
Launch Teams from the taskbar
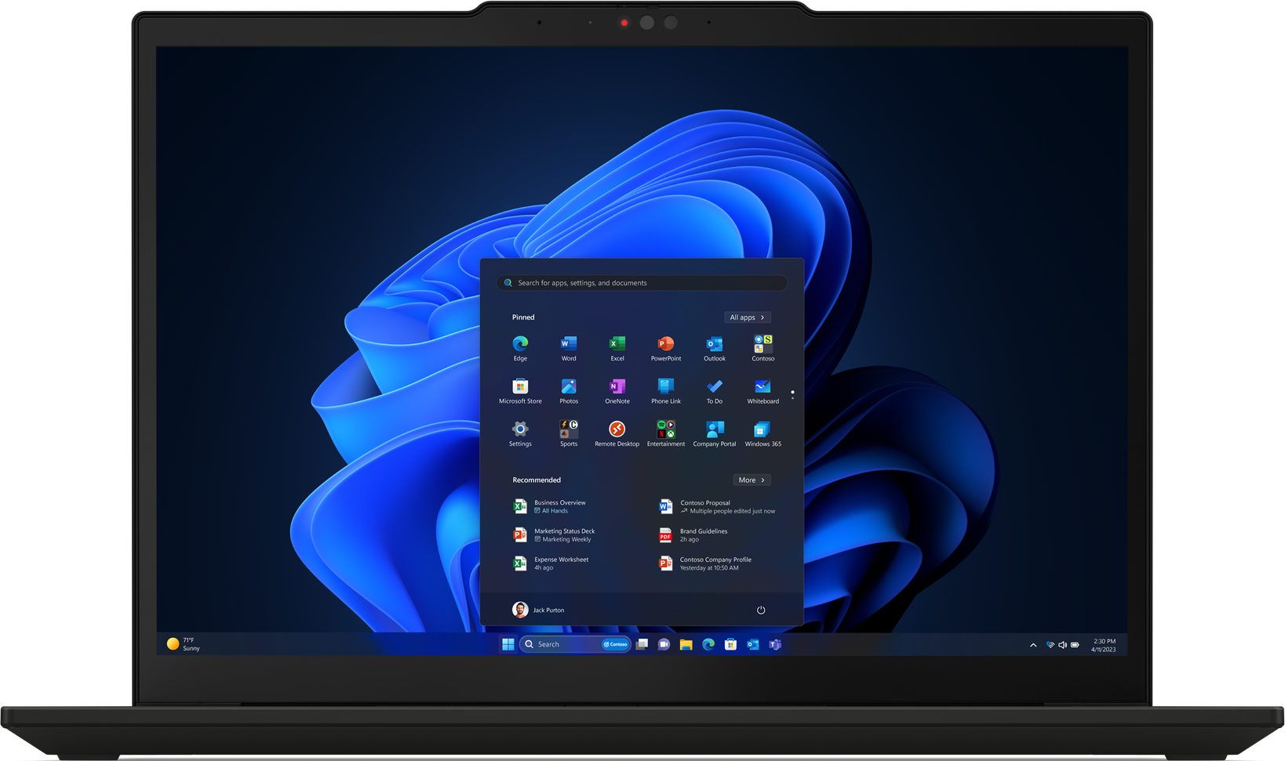point(775,644)
